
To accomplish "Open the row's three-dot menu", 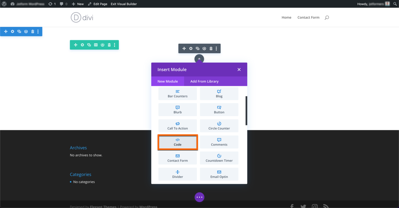I will [115, 45].
